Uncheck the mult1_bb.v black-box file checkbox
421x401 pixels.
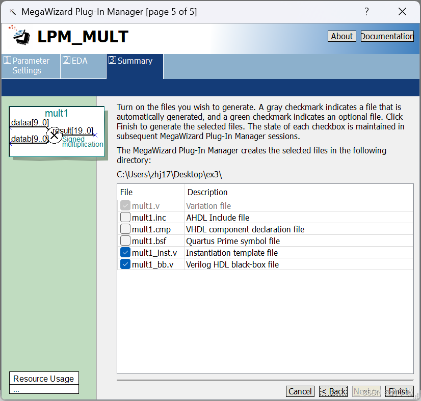click(125, 264)
